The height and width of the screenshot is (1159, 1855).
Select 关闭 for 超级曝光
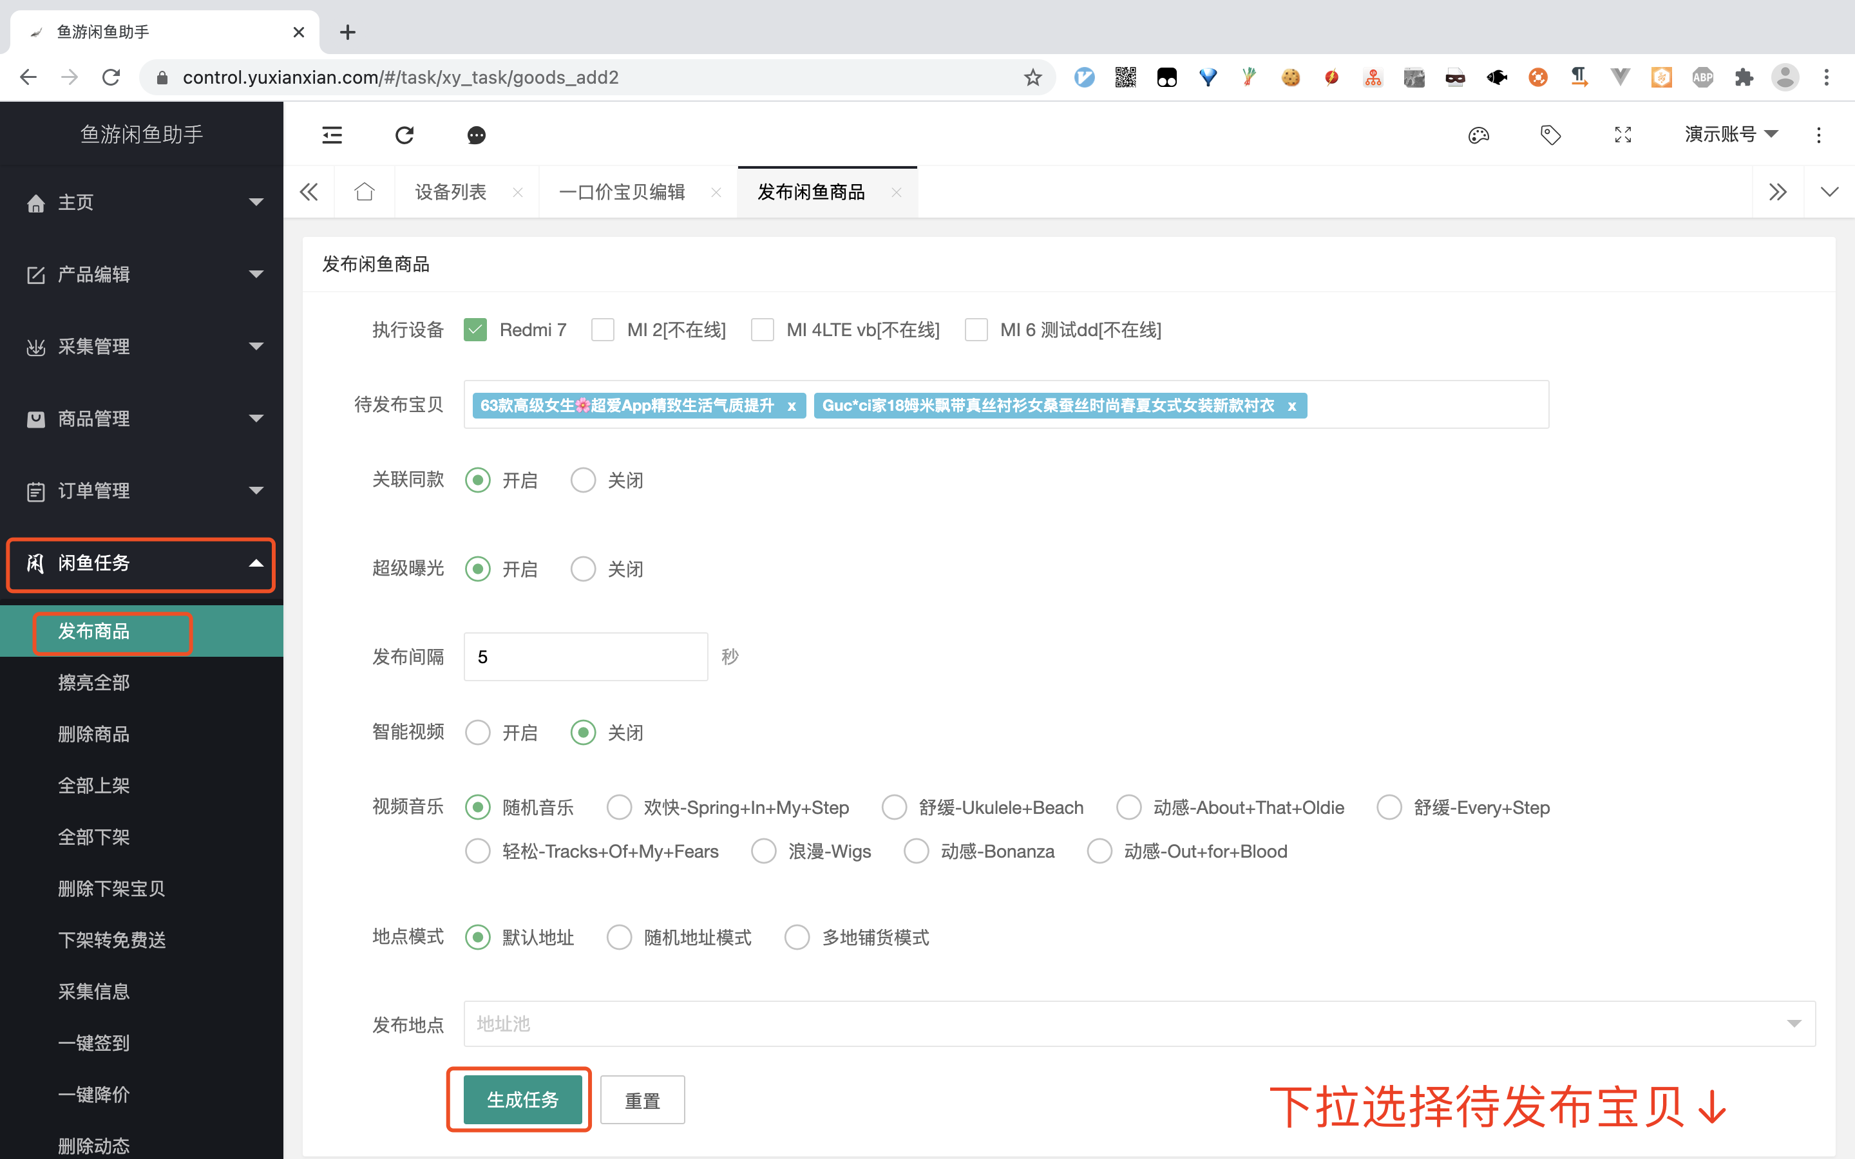coord(584,569)
